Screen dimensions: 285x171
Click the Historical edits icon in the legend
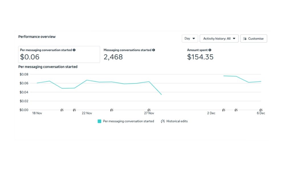pyautogui.click(x=163, y=121)
